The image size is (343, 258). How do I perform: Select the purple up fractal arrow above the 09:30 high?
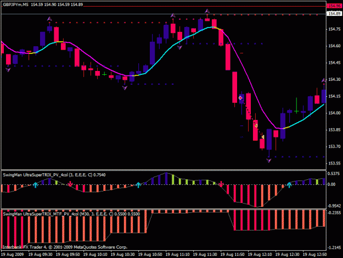coord(49,19)
